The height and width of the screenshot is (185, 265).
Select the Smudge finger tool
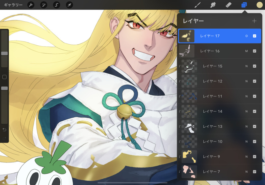[213, 5]
